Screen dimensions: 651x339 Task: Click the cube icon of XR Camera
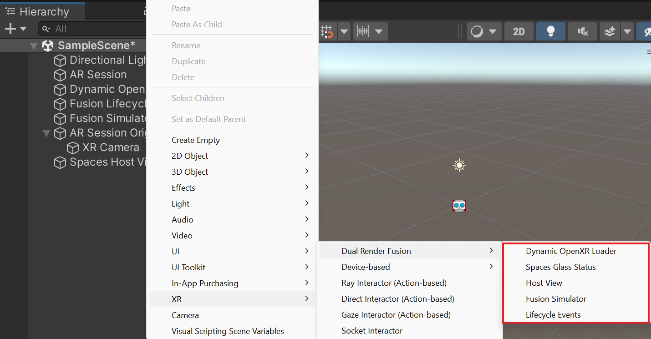coord(73,148)
